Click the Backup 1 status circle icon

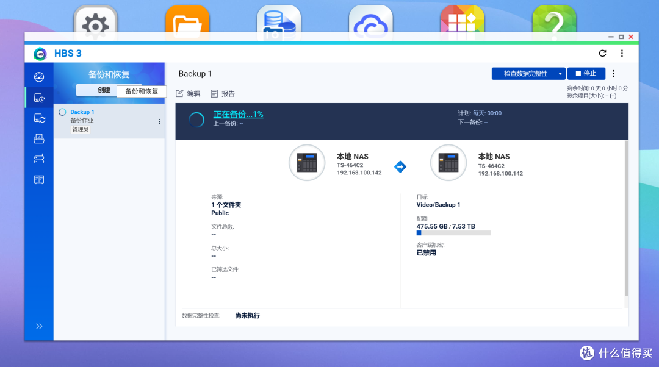[62, 112]
